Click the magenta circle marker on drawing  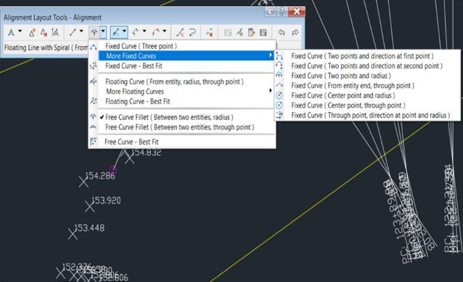(113, 170)
